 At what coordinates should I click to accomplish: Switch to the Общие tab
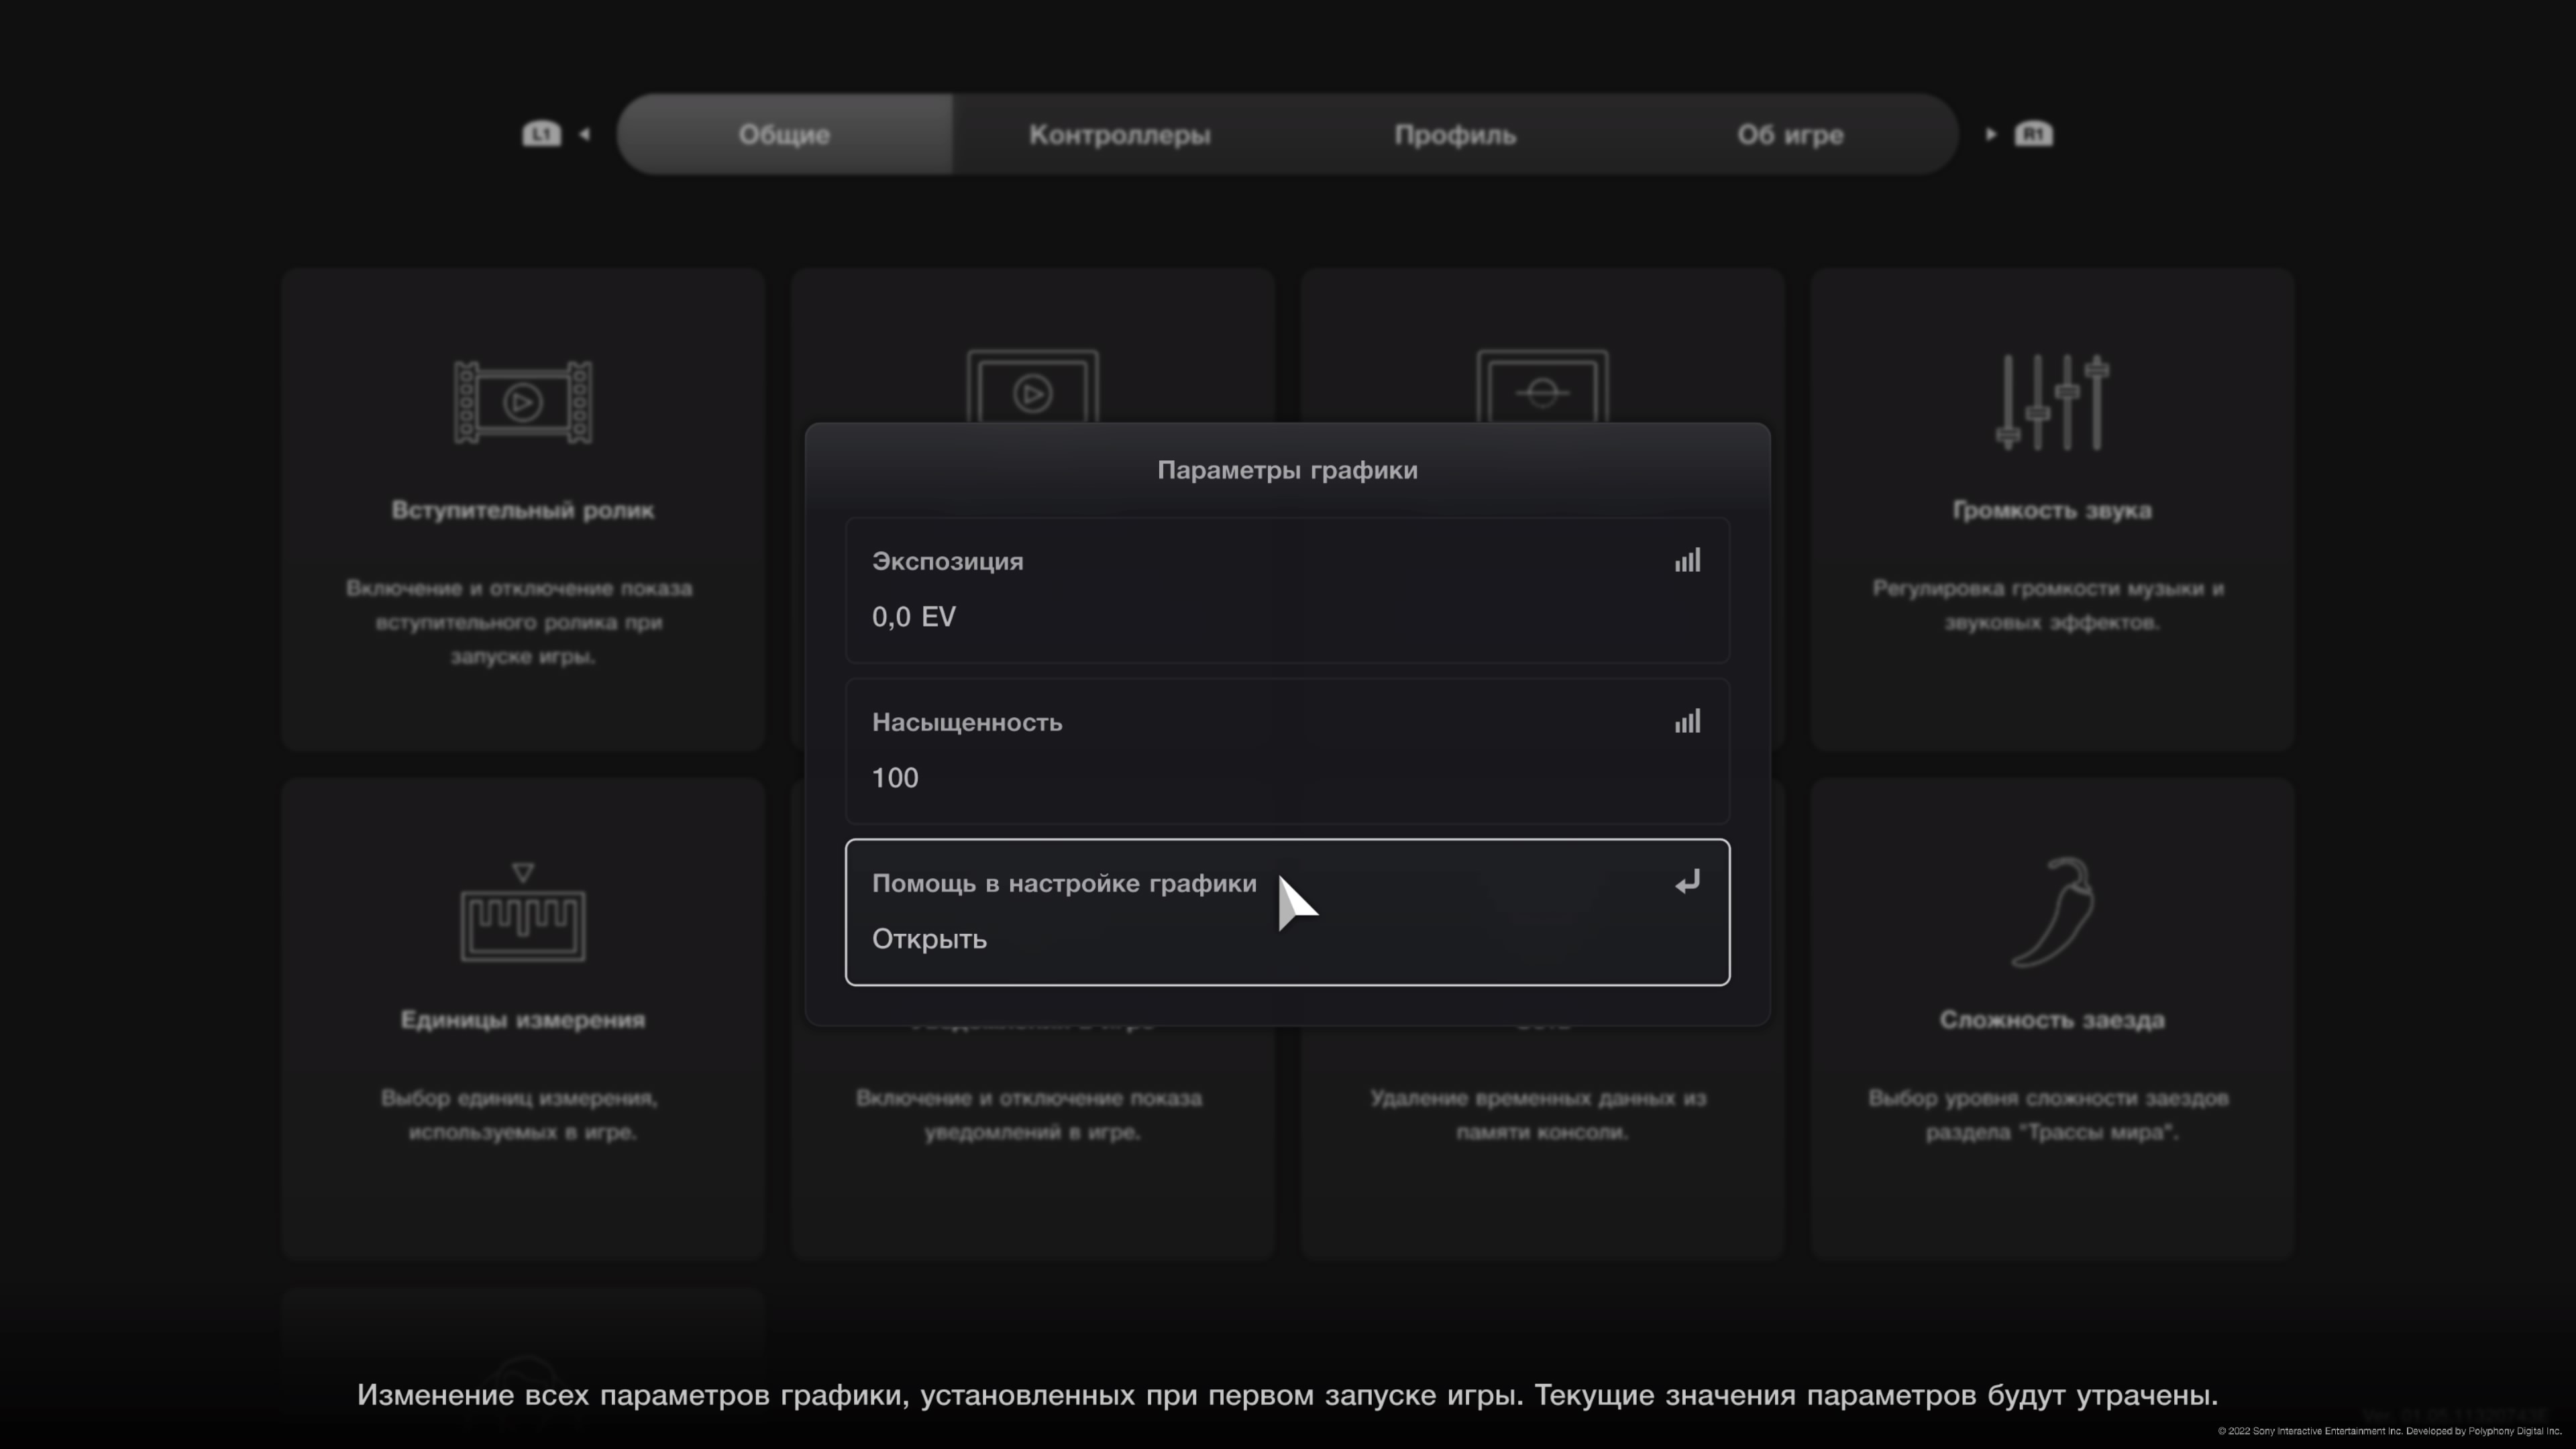coord(784,134)
